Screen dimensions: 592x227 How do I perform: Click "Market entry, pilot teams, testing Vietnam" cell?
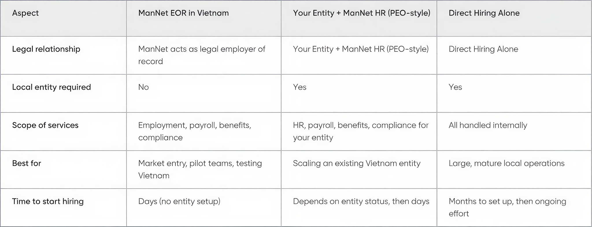click(200, 169)
